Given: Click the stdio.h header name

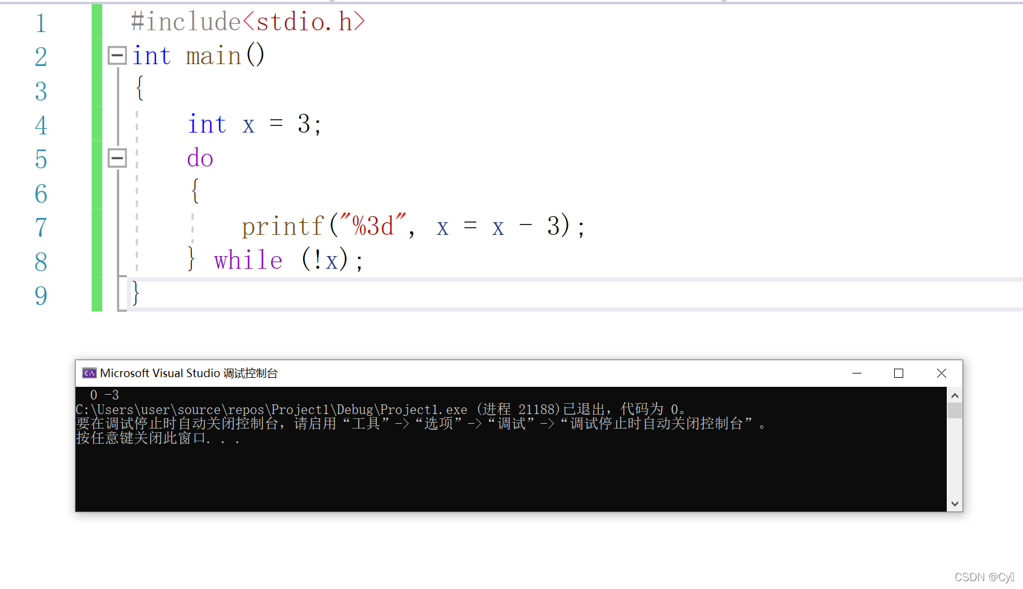Looking at the screenshot, I should coord(304,22).
